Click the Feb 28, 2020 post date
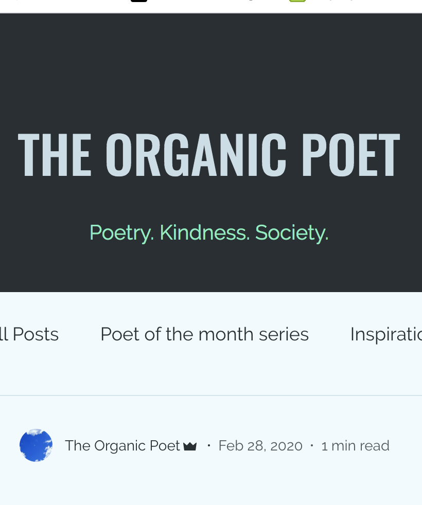The width and height of the screenshot is (422, 505). point(260,445)
